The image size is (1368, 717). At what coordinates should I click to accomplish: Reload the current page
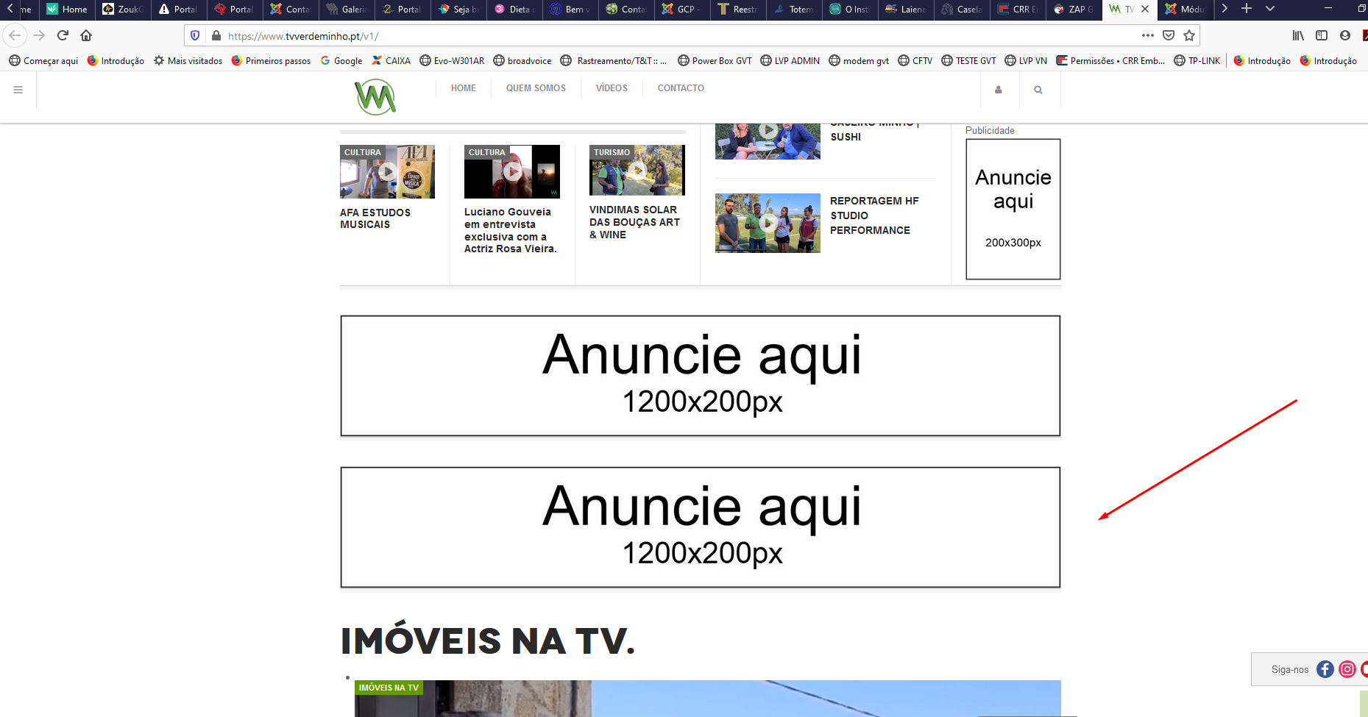[x=63, y=35]
